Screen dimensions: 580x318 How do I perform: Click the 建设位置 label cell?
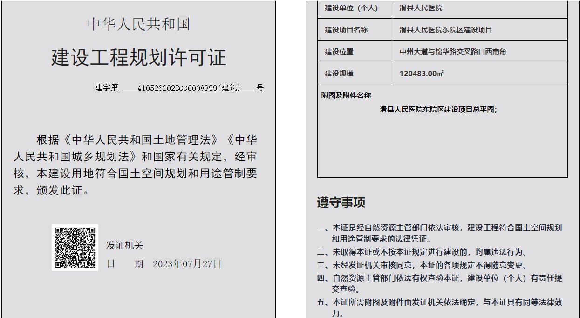pyautogui.click(x=355, y=51)
